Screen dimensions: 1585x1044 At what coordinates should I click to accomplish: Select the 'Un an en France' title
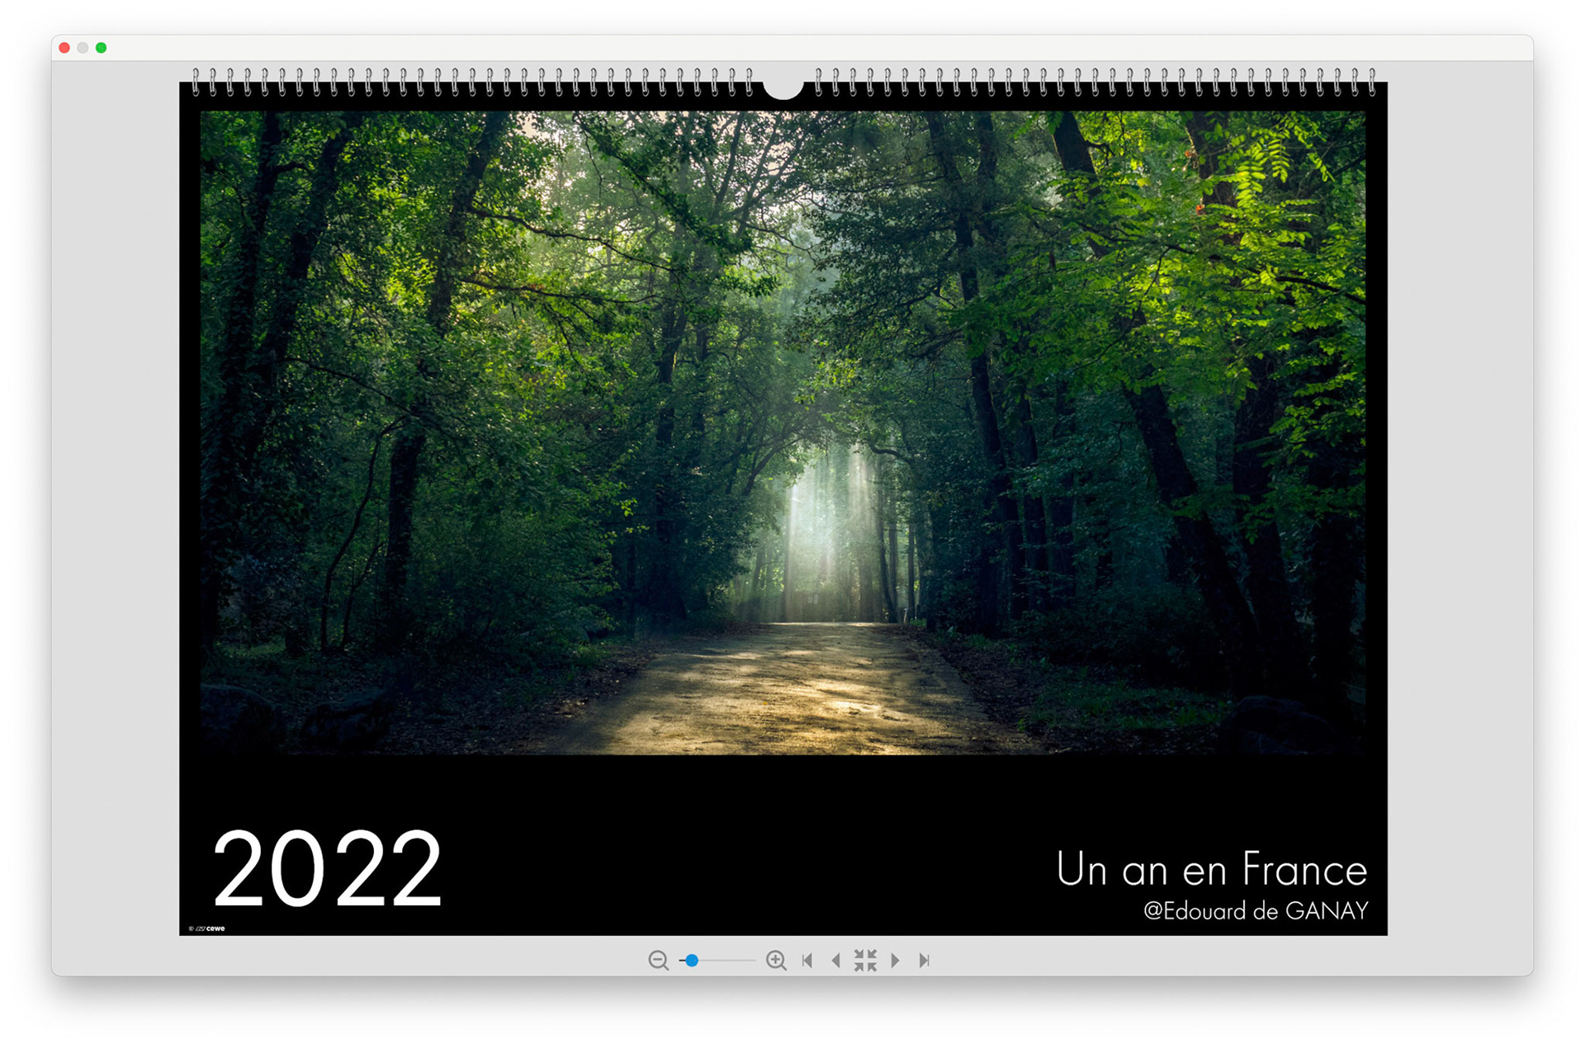1211,869
